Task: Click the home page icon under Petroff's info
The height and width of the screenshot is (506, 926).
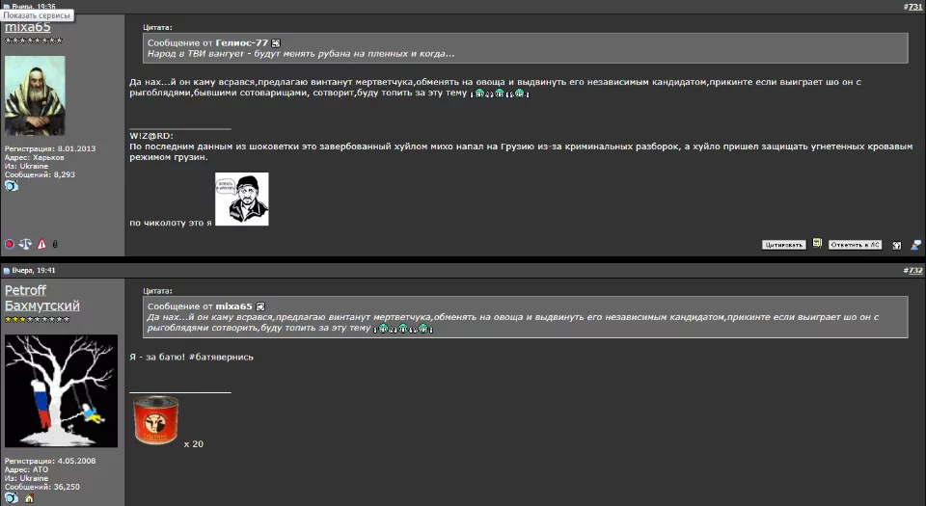Action: (x=29, y=498)
